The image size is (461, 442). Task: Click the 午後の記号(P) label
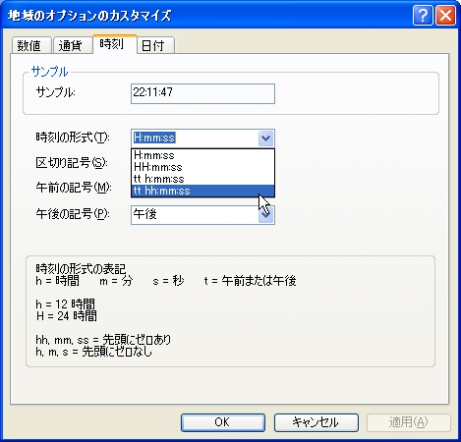(73, 214)
